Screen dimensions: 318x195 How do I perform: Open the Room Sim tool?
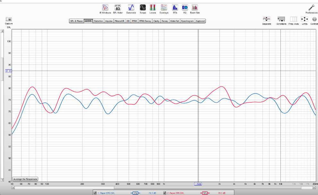tap(195, 9)
